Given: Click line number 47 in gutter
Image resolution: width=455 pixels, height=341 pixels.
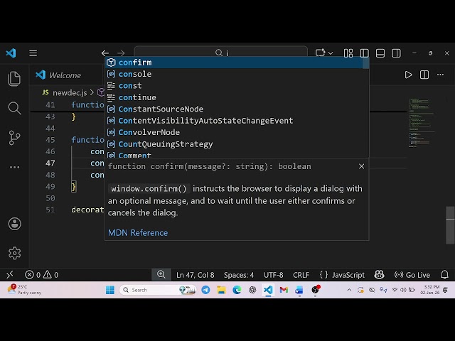Looking at the screenshot, I should 50,163.
